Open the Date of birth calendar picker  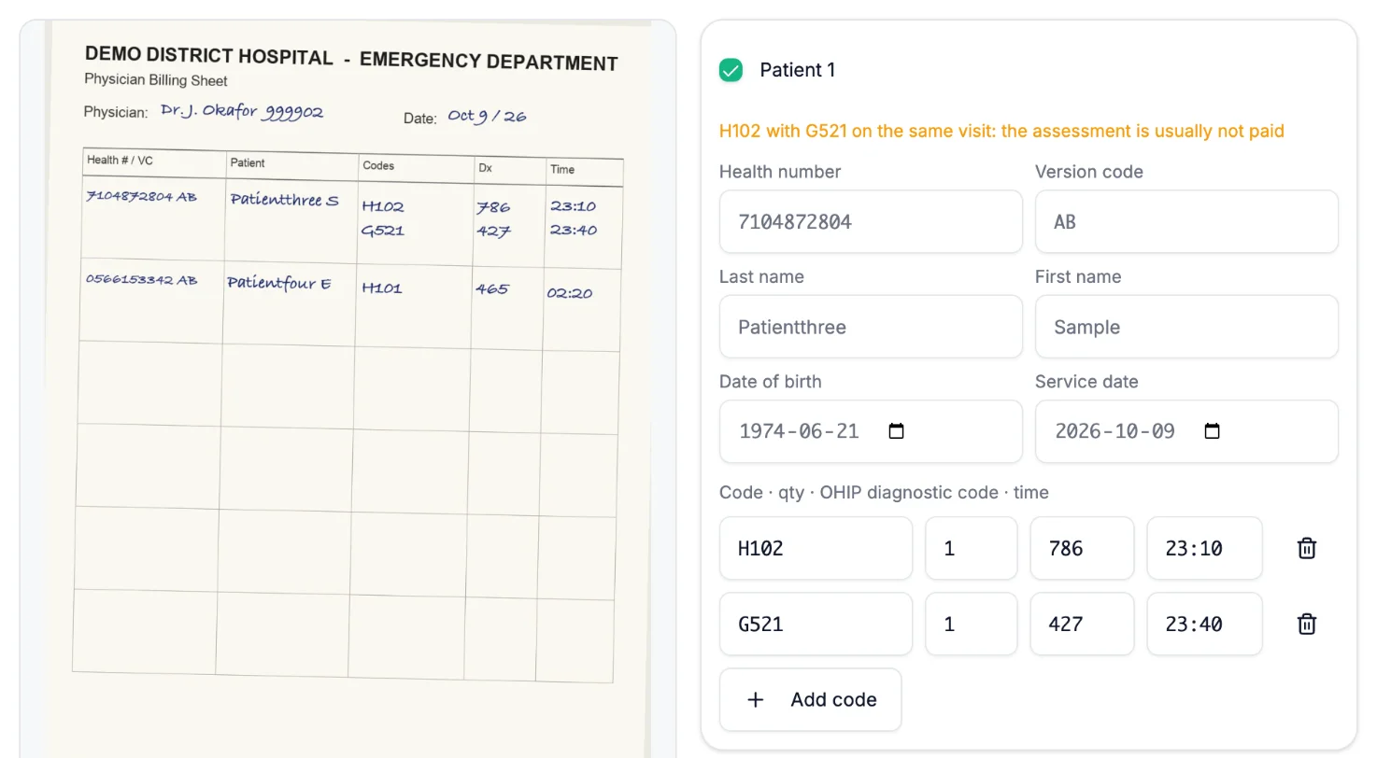[x=896, y=431]
